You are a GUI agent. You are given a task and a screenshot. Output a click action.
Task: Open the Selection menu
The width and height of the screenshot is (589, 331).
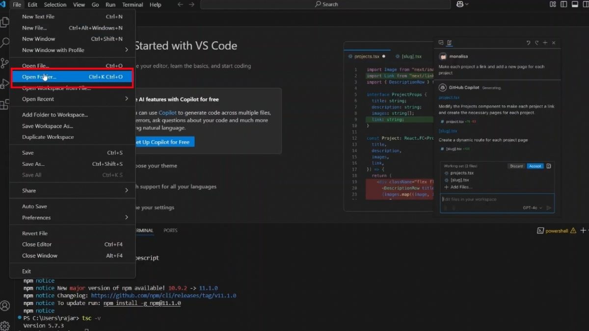click(x=55, y=4)
